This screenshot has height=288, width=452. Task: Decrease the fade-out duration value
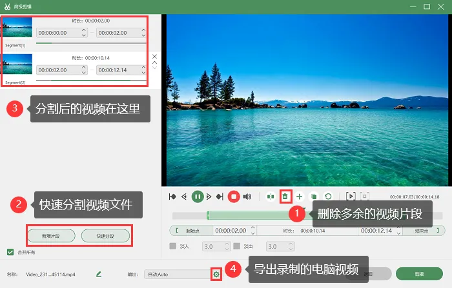point(291,249)
